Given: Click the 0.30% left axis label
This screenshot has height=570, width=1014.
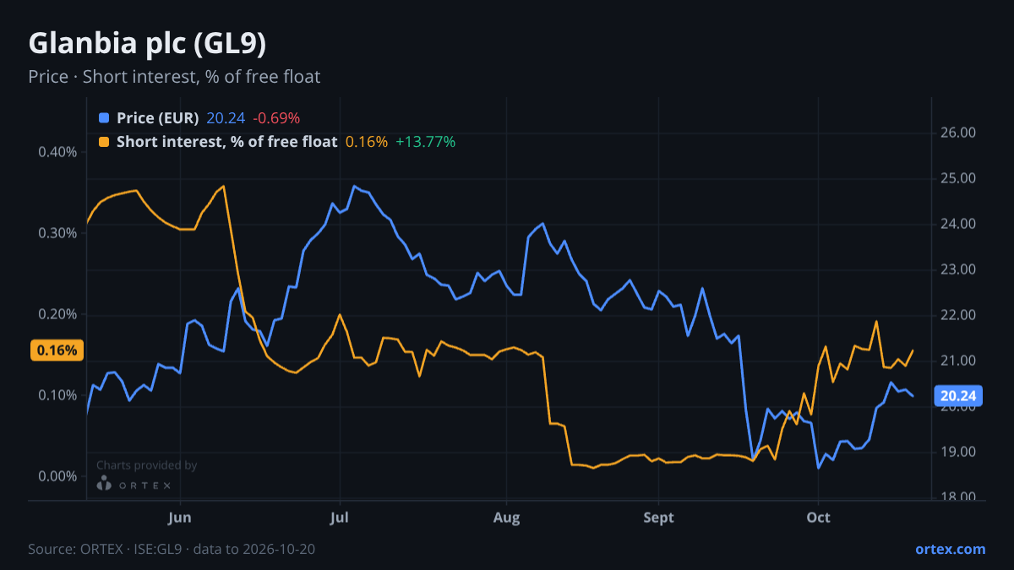Looking at the screenshot, I should pos(57,233).
